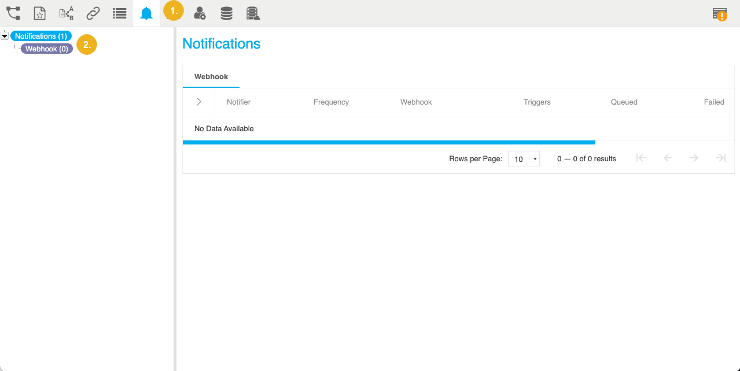Click the blue progress bar
Screen dimensions: 740x371
pyautogui.click(x=389, y=142)
